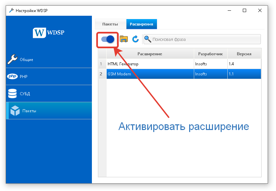Open the 'СУБД' database section

(49, 93)
